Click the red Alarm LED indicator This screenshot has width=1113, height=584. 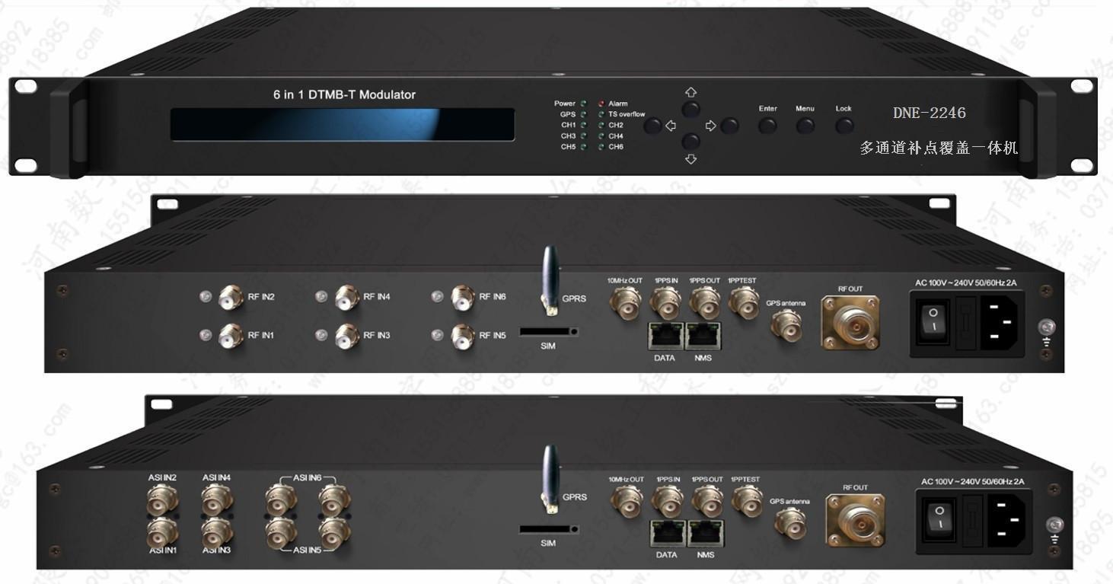point(601,104)
